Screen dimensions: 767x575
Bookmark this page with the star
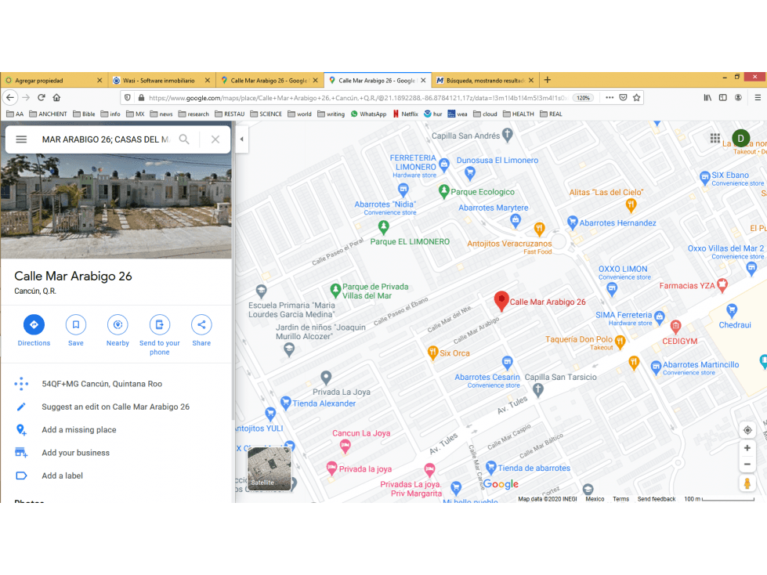(x=636, y=97)
